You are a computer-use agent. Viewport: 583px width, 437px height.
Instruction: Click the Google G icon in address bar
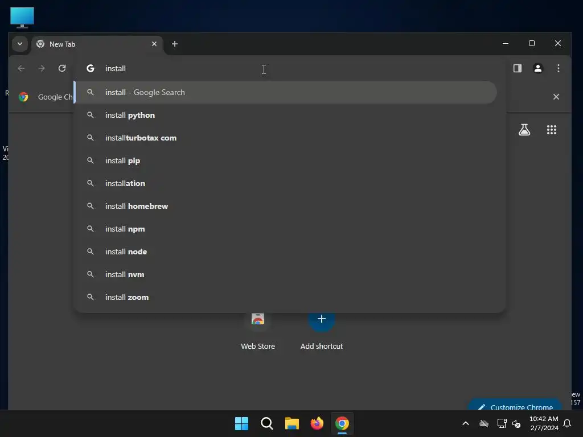(91, 68)
